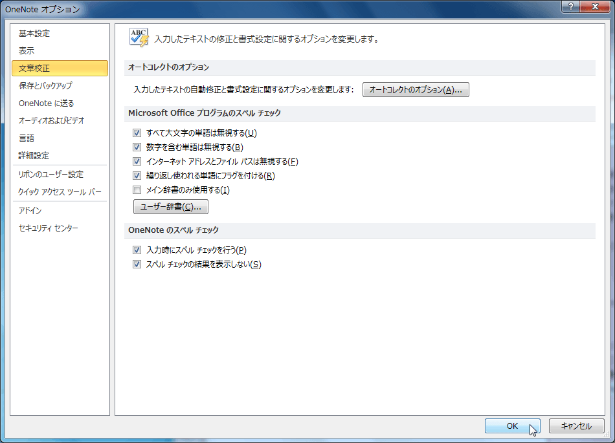Go to OneNote に送る settings

click(x=60, y=103)
